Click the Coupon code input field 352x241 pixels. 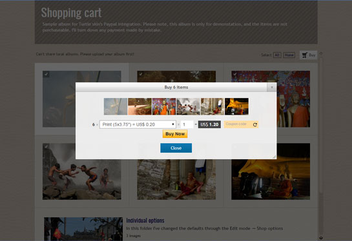(x=238, y=124)
